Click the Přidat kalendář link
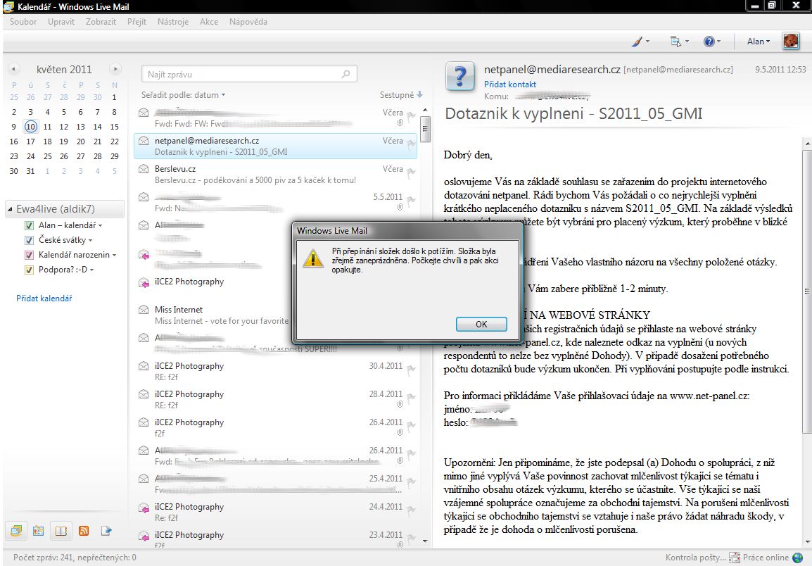 [x=44, y=298]
